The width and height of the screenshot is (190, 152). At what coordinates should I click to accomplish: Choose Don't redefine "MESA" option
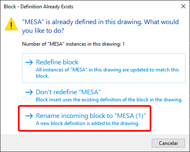(x=68, y=92)
